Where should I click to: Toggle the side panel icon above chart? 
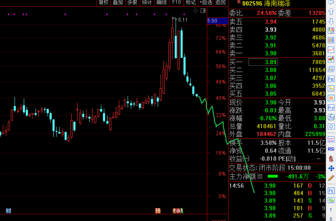[x=203, y=10]
